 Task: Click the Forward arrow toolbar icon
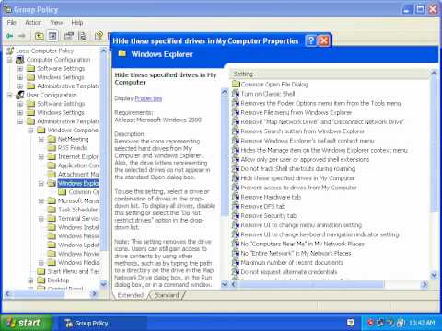pyautogui.click(x=22, y=36)
